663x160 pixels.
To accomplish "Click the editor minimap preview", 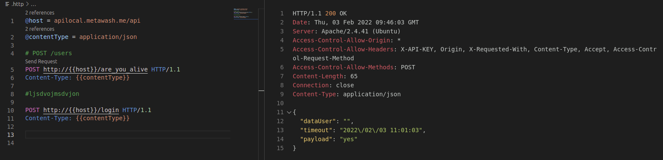I will [x=246, y=14].
